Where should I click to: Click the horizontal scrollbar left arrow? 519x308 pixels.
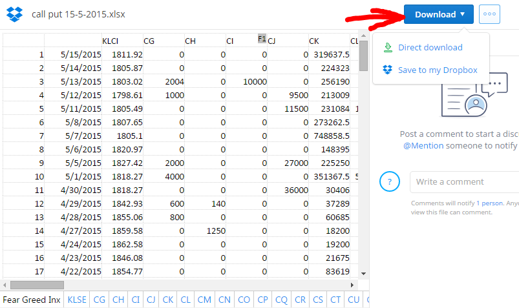(x=5, y=285)
